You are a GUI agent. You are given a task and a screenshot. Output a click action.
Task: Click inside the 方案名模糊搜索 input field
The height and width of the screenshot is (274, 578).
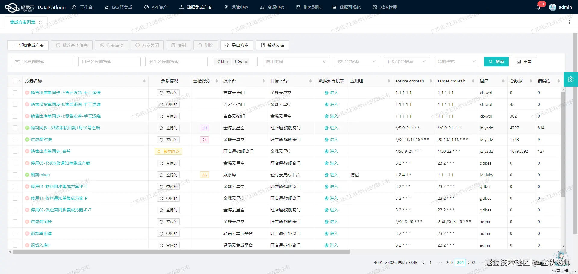tap(42, 62)
